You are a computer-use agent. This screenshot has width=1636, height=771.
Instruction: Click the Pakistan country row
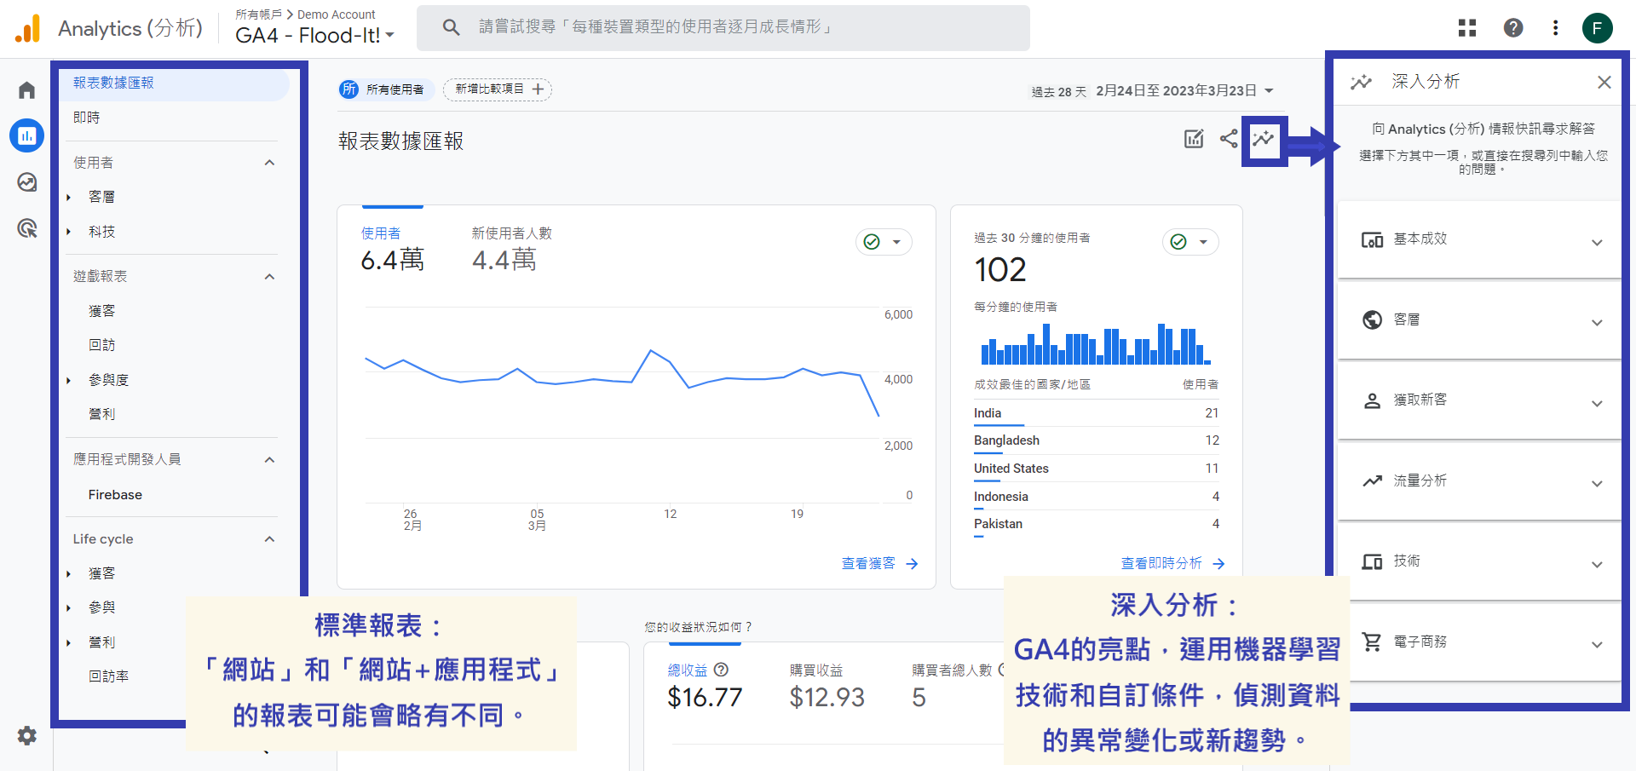[1097, 524]
